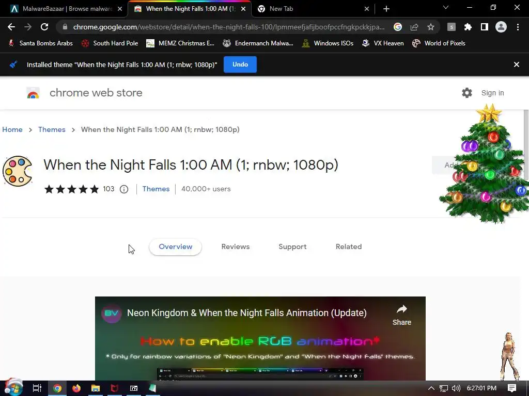The width and height of the screenshot is (529, 396).
Task: Open the tab search chevron
Action: [x=446, y=7]
